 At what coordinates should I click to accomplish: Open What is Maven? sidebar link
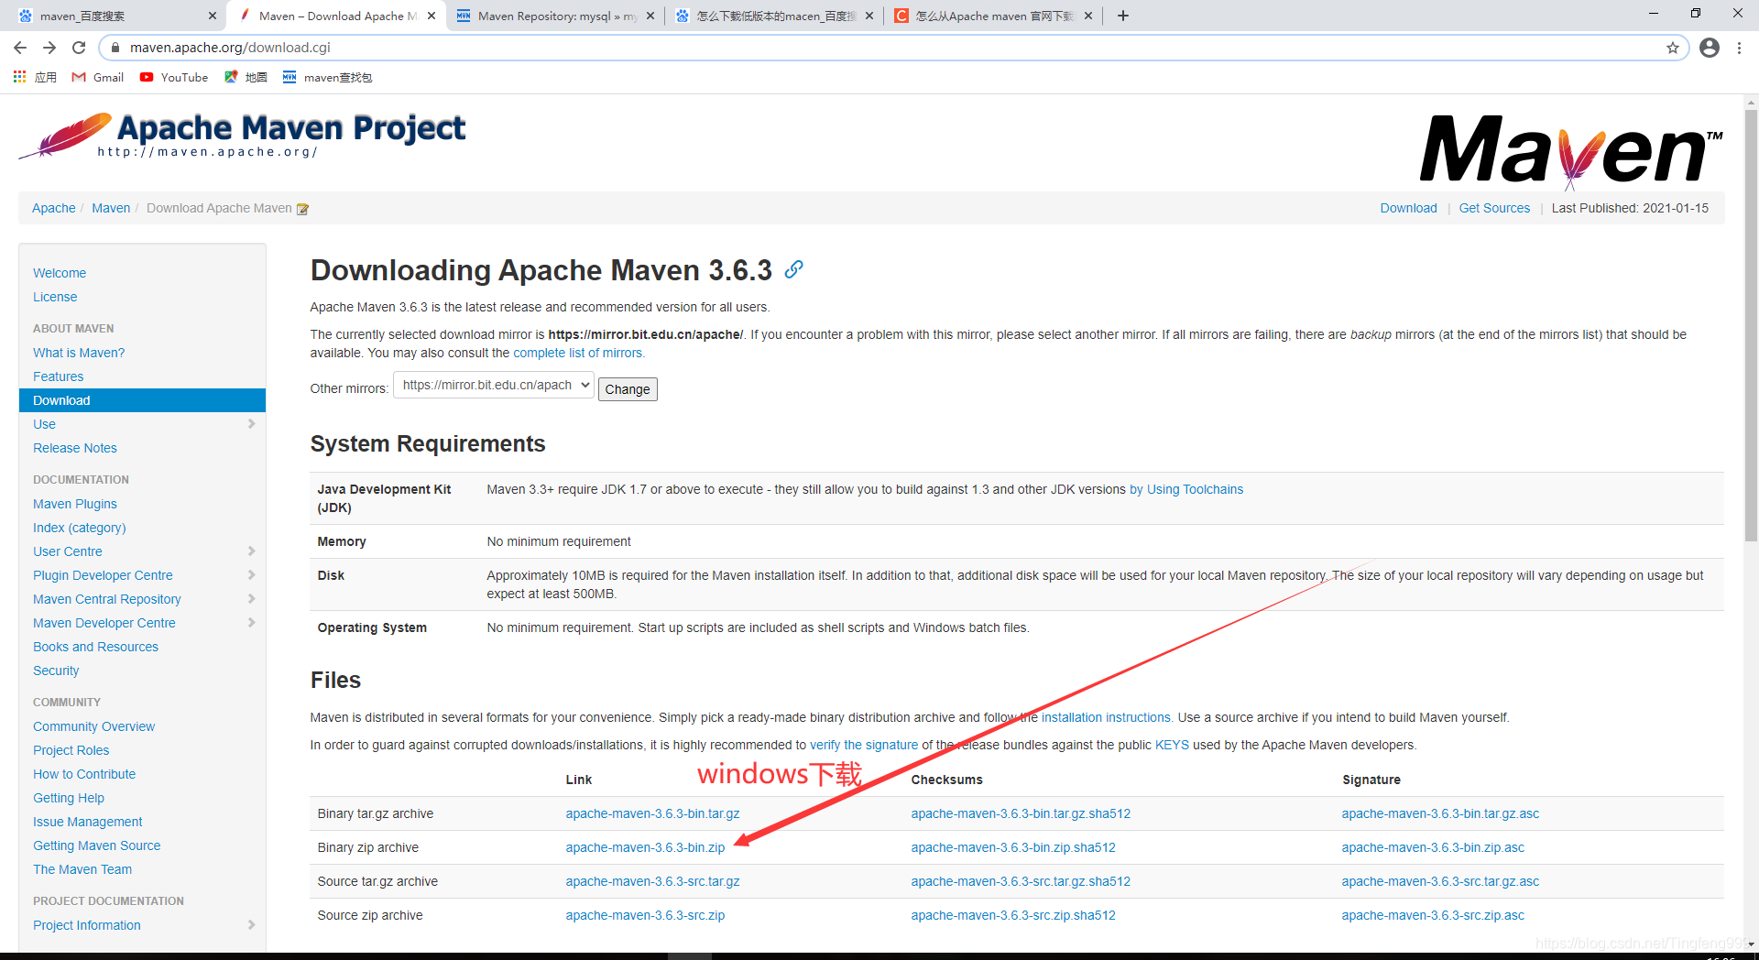[79, 353]
